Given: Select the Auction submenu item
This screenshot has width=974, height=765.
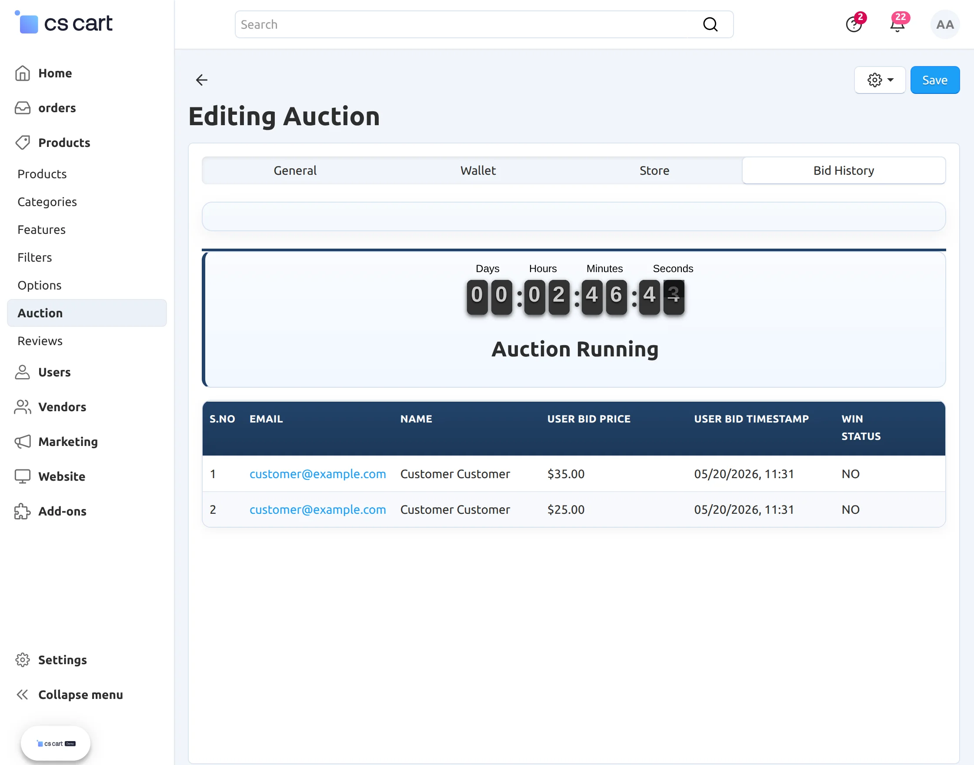Looking at the screenshot, I should tap(87, 313).
